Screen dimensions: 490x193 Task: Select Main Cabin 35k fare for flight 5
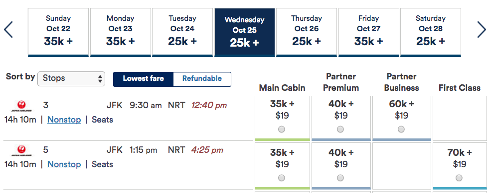point(282,178)
